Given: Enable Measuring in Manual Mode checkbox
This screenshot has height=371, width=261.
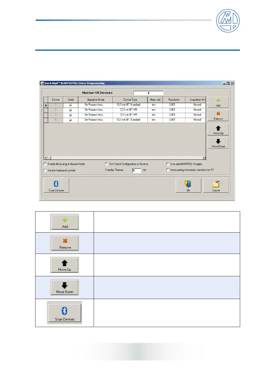Looking at the screenshot, I should [x=45, y=164].
